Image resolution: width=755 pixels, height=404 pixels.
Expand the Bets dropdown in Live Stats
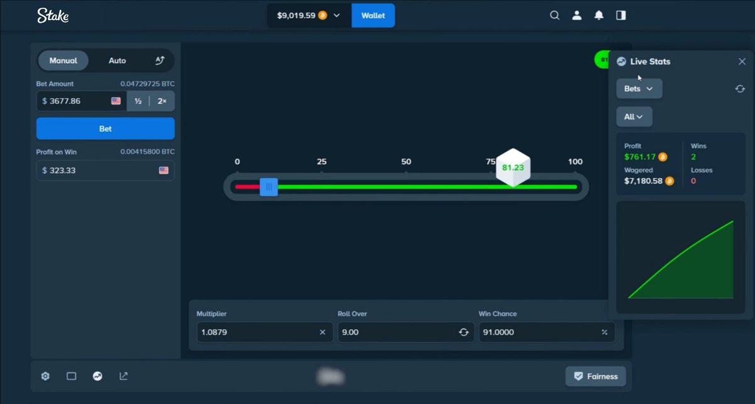pos(639,89)
